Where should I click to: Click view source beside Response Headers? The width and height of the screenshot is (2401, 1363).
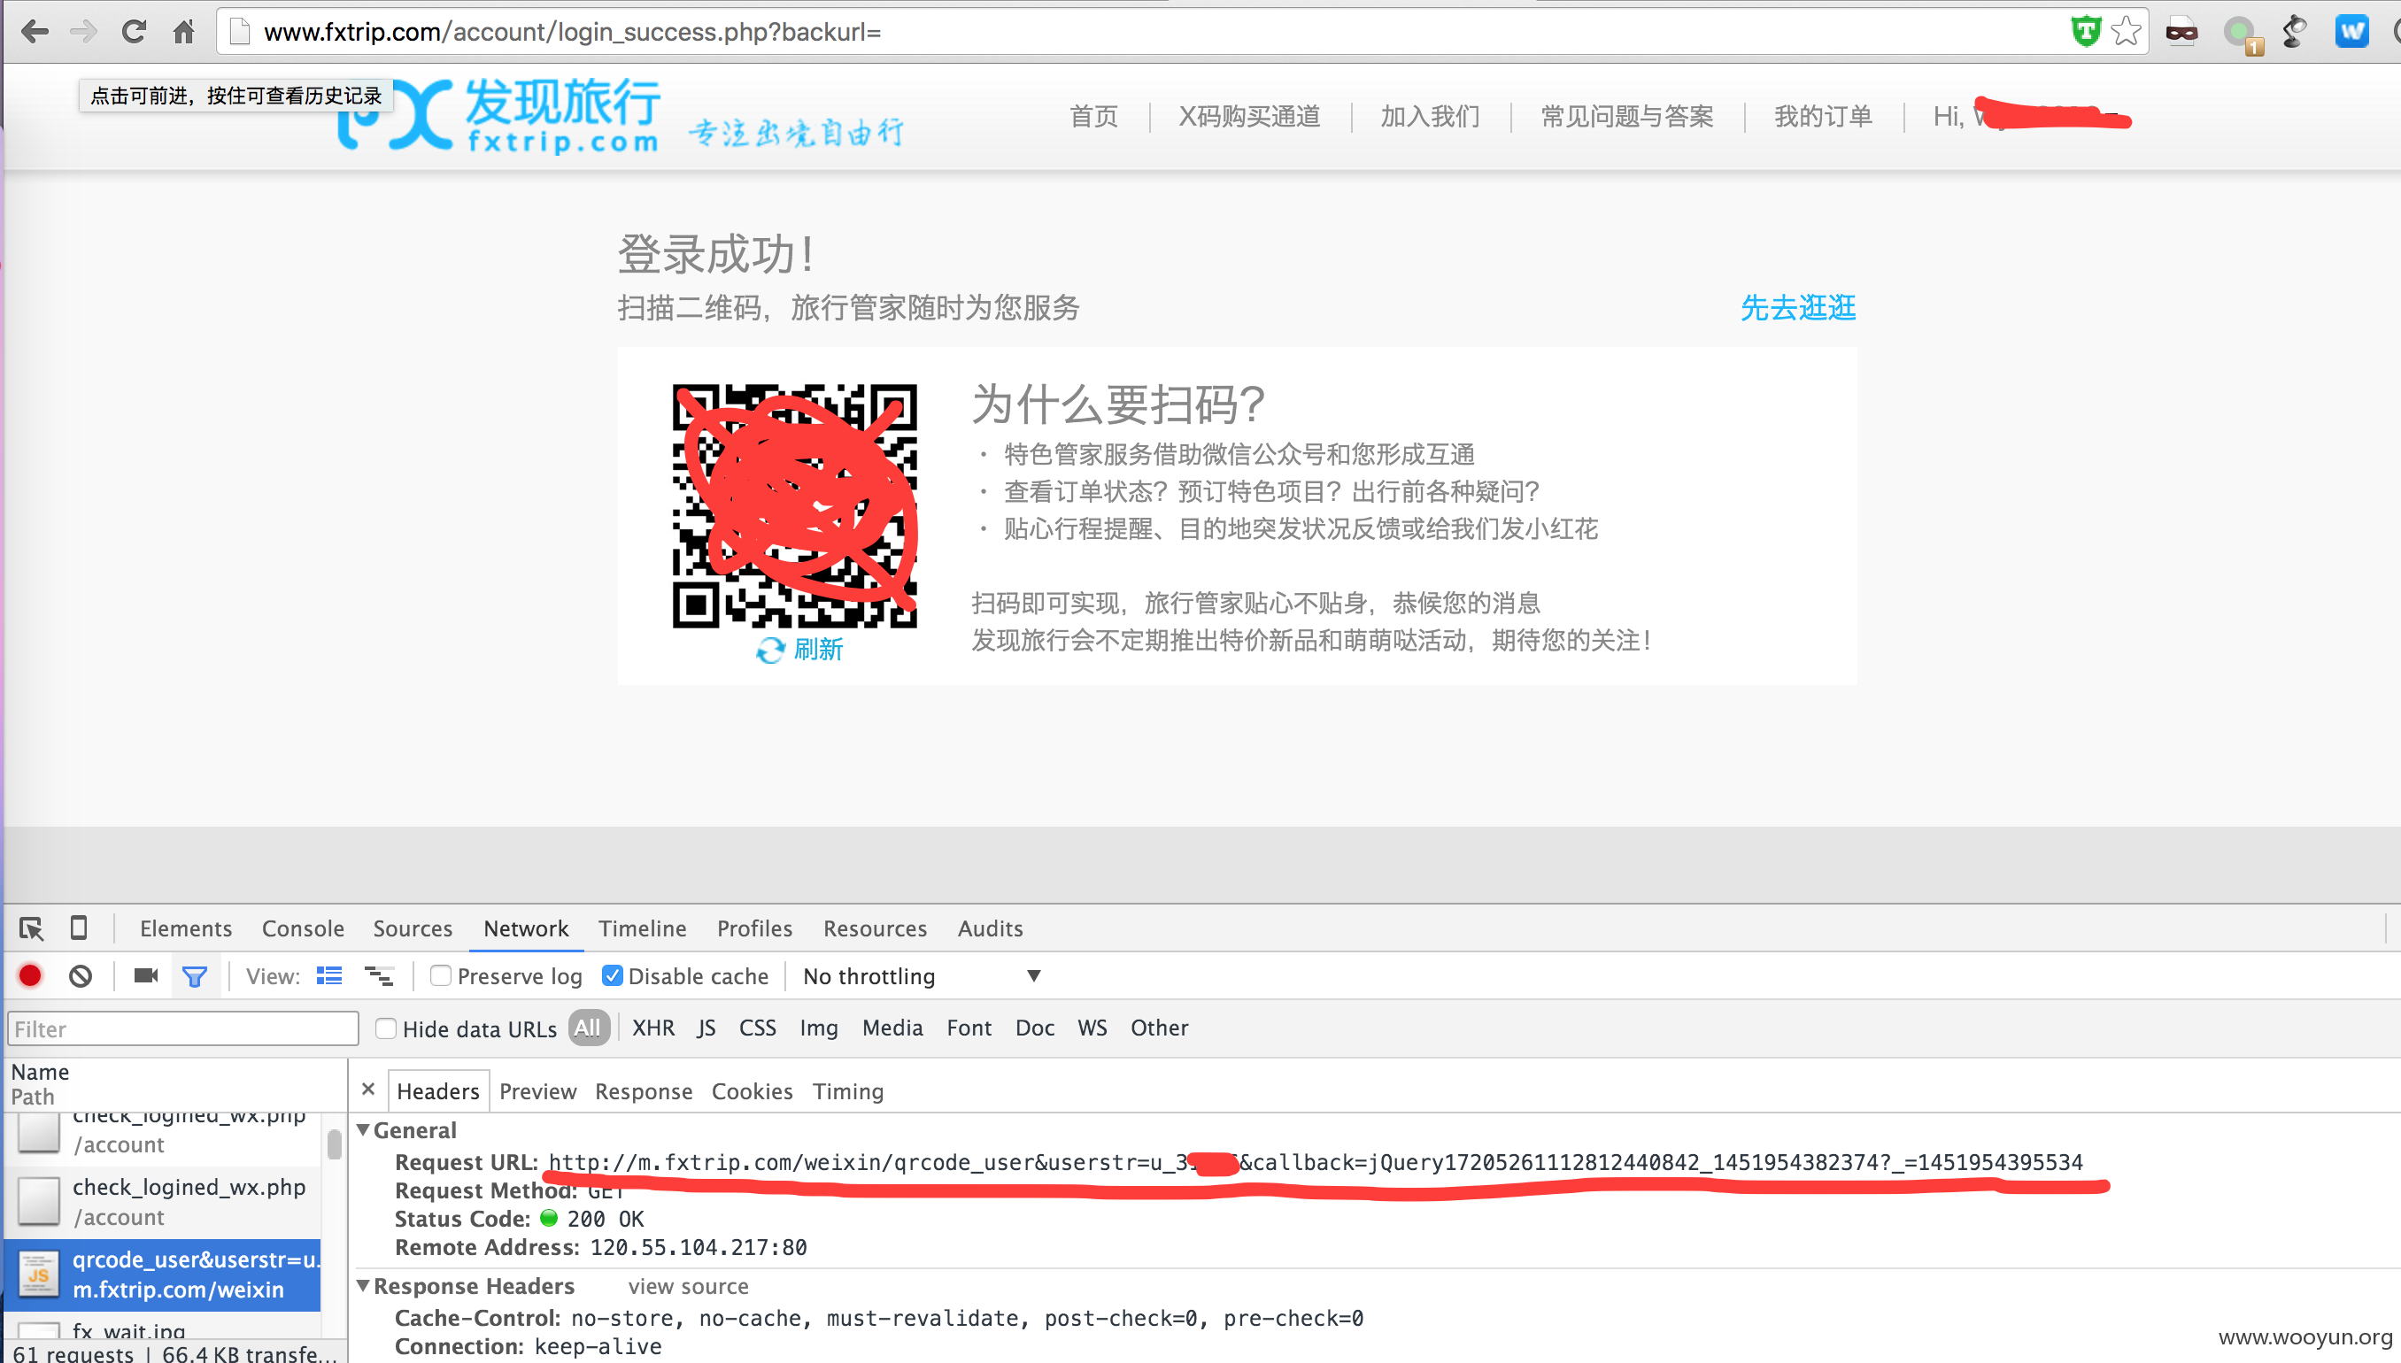point(688,1286)
